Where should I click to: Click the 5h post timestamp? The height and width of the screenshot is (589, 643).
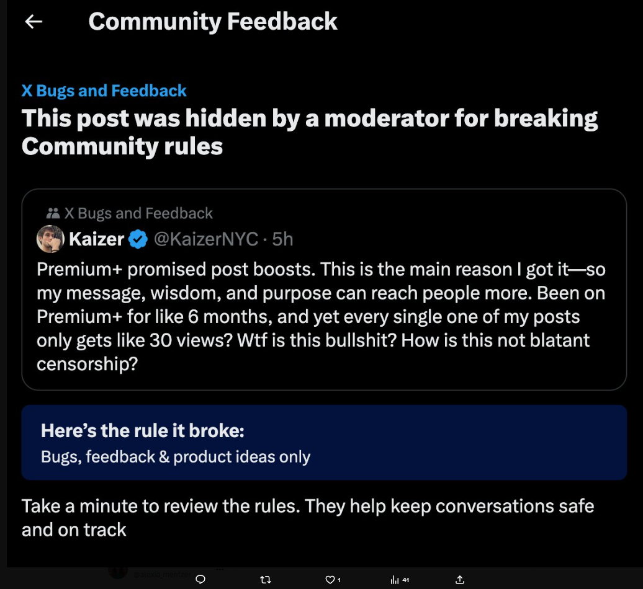283,239
